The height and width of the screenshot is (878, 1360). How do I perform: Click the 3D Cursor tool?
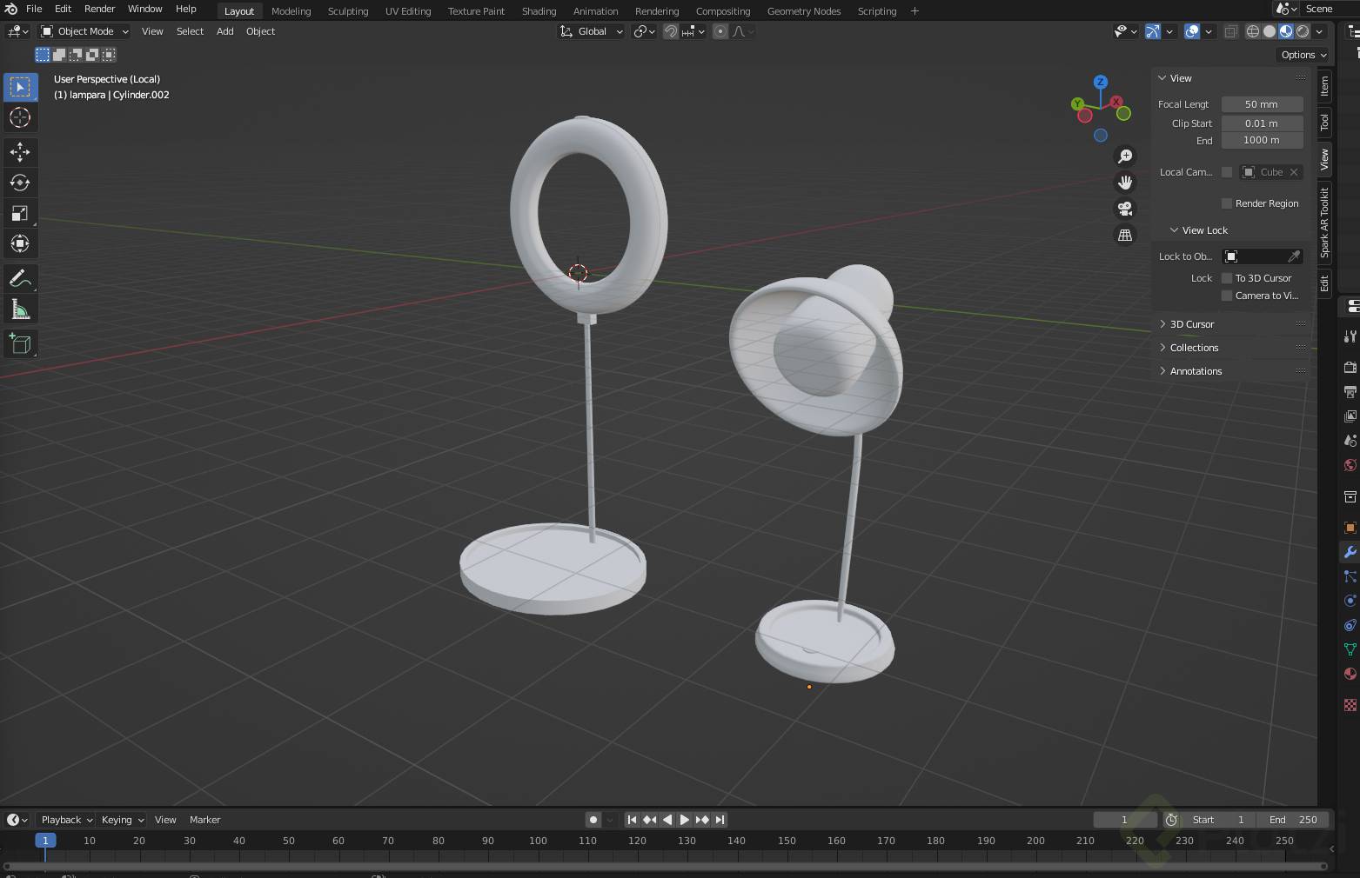click(x=19, y=117)
